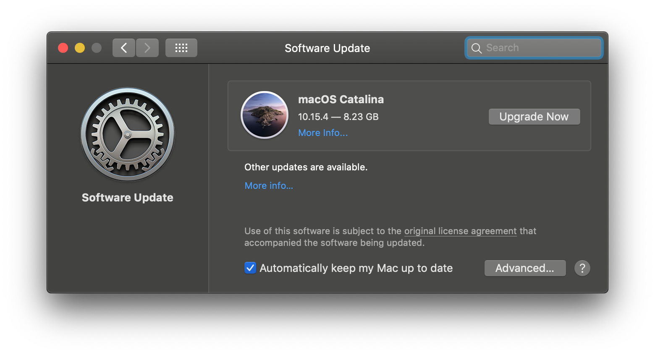Viewport: 655px width, 355px height.
Task: Click the 'Automatically keep my Mac up to date' label
Action: tap(356, 268)
